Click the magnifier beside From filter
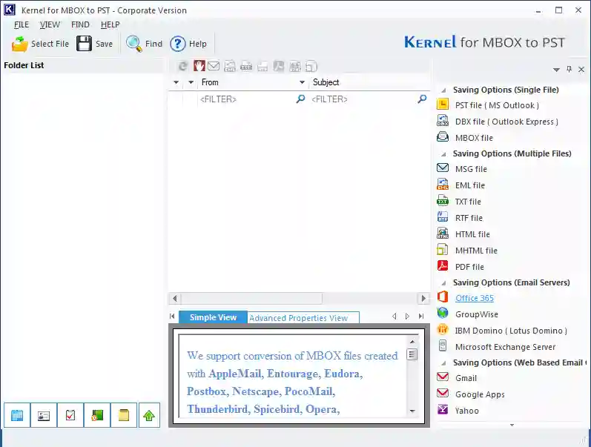Viewport: 591px width, 447px height. coord(300,99)
